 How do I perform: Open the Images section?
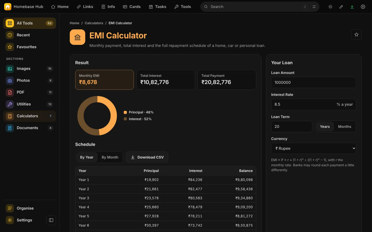tap(29, 69)
